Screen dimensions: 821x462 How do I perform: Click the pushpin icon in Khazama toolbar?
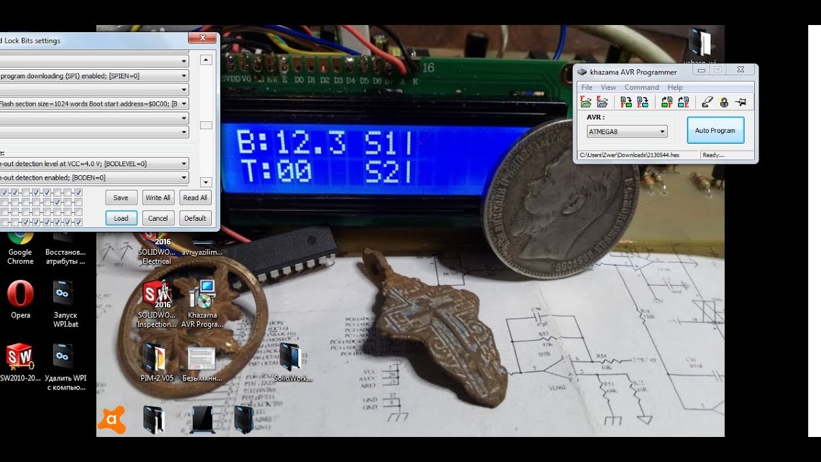point(741,102)
